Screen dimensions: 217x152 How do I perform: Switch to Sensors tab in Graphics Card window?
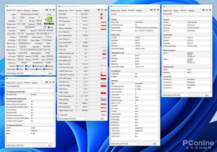pyautogui.click(x=20, y=11)
